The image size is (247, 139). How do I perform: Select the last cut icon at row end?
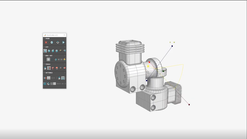[x=64, y=51]
